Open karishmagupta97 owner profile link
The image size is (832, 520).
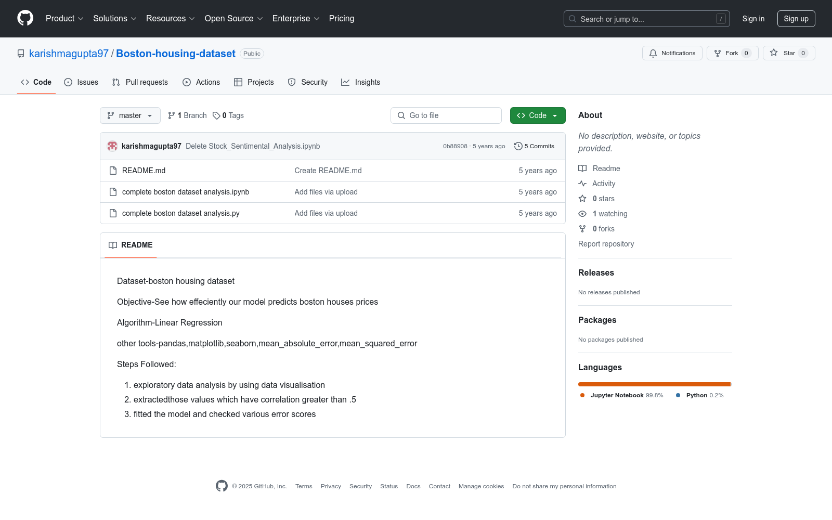click(x=69, y=54)
